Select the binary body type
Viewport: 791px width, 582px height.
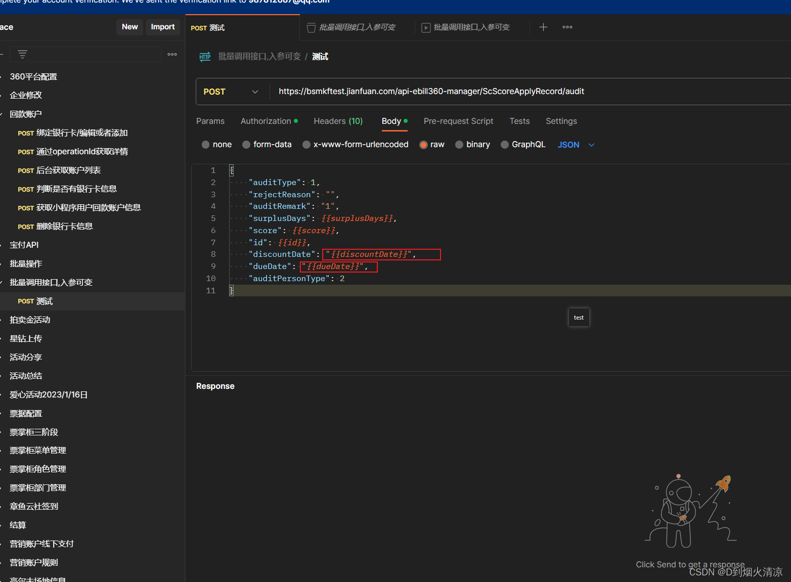(x=459, y=145)
